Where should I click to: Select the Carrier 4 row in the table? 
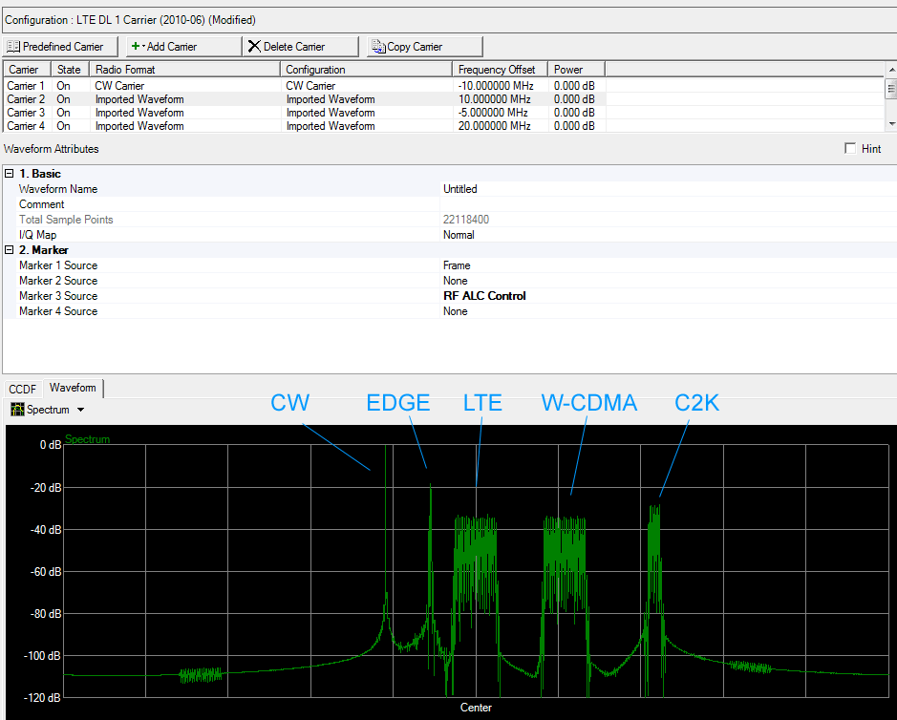point(27,126)
